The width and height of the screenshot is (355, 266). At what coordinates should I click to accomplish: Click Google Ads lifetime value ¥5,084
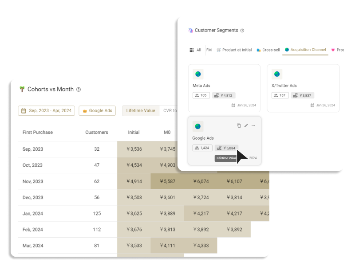tap(226, 148)
